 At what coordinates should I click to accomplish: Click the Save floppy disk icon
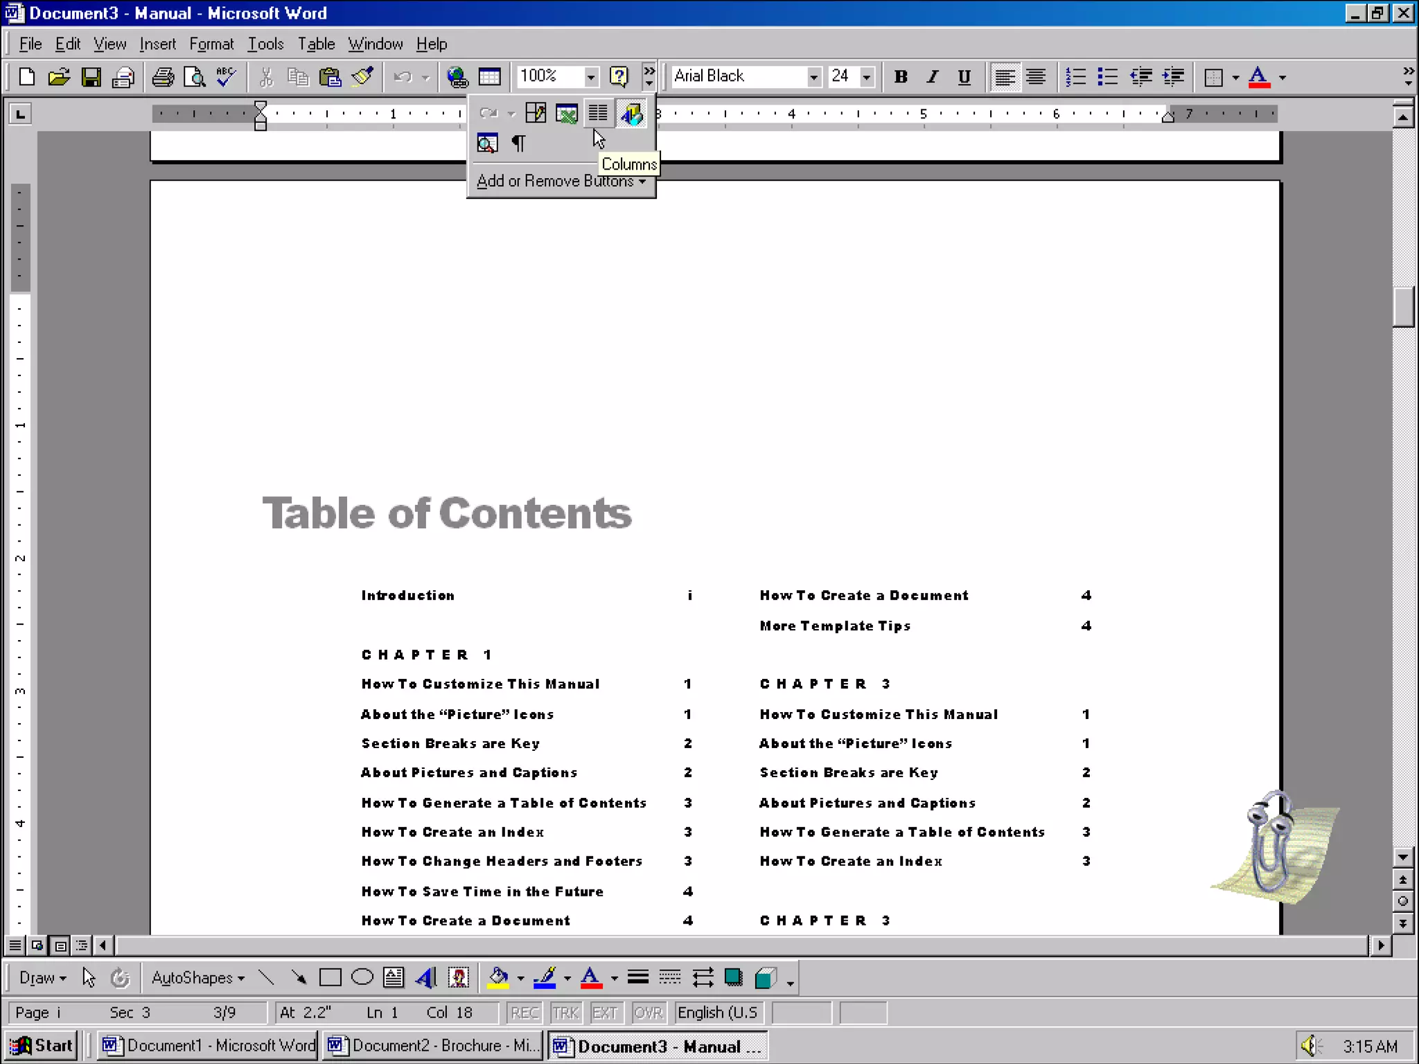(91, 77)
